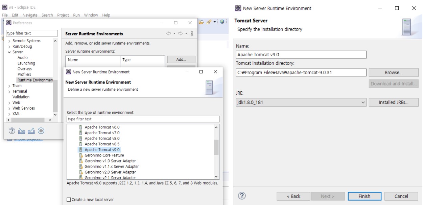Open the three-dot view menu in Preferences
423x205 pixels.
click(192, 34)
